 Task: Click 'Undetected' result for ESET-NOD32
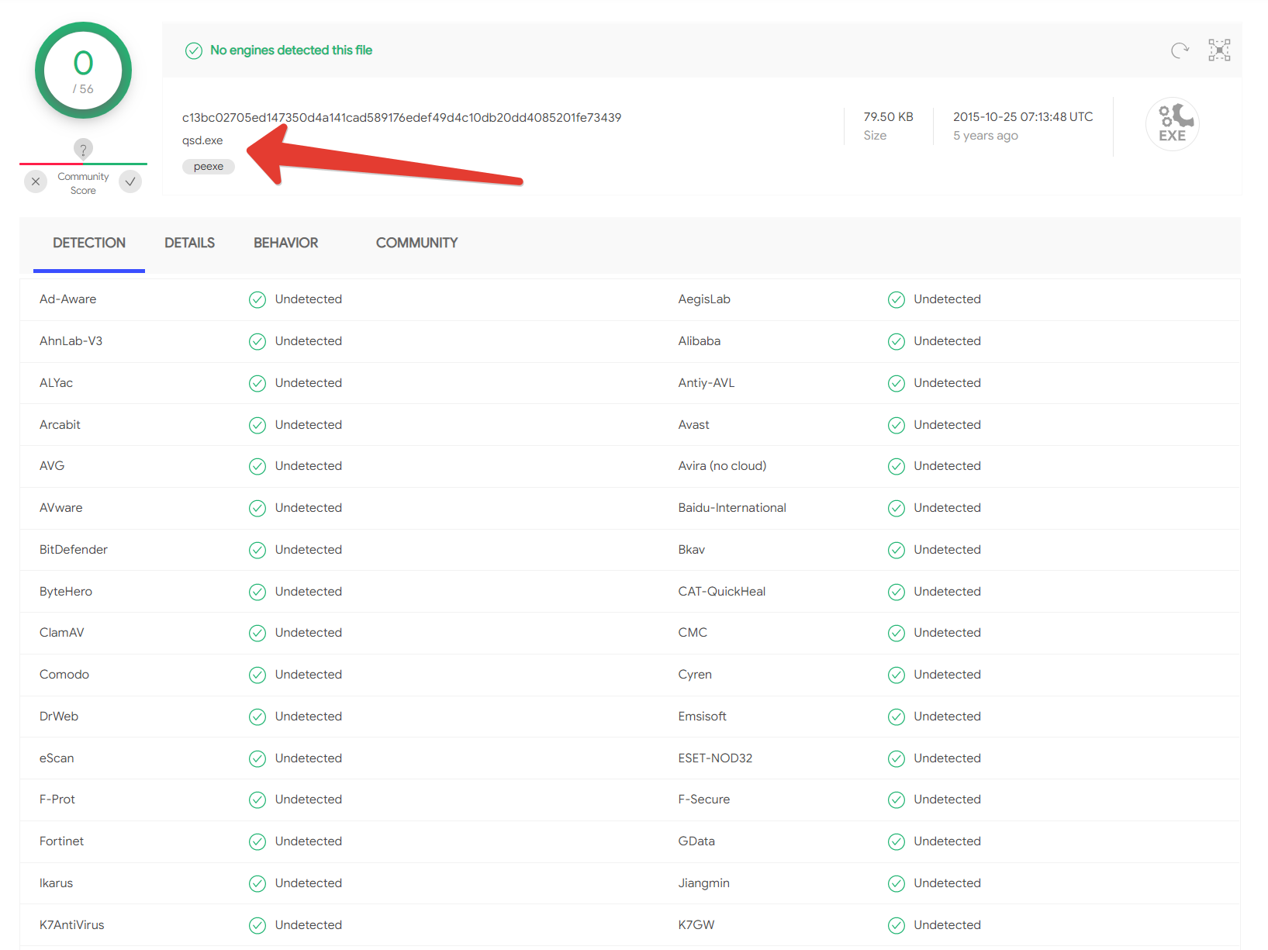click(x=947, y=758)
